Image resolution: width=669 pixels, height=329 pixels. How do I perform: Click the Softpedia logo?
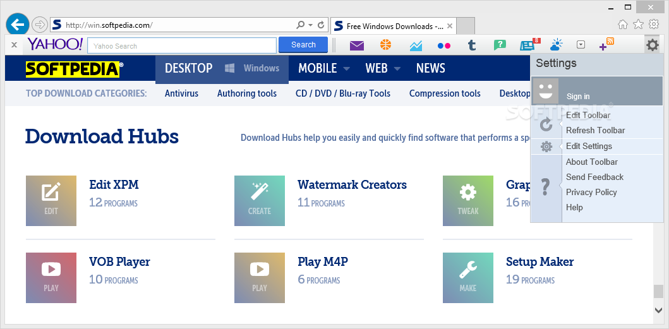click(x=75, y=69)
